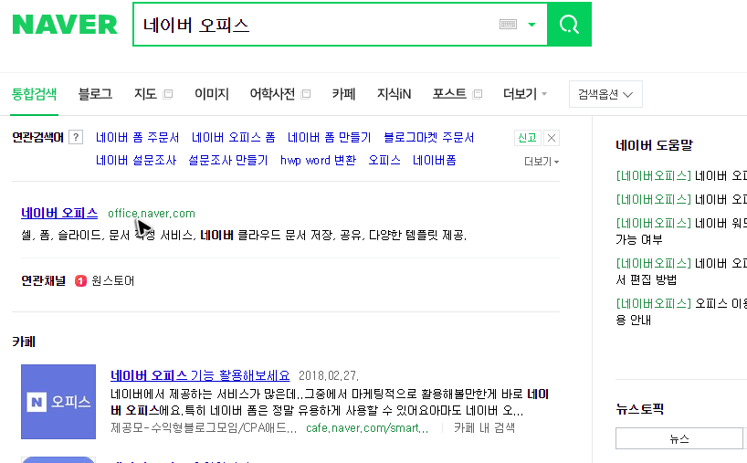Click the 카페 section heading

[x=24, y=342]
